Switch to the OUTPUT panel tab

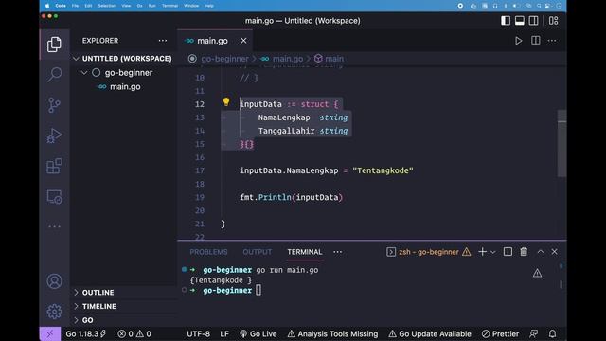[x=257, y=252]
